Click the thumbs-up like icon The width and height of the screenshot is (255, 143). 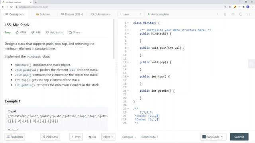(x=17, y=32)
